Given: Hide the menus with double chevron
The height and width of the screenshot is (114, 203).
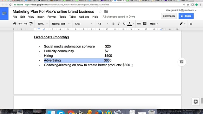Looking at the screenshot, I should [x=191, y=24].
